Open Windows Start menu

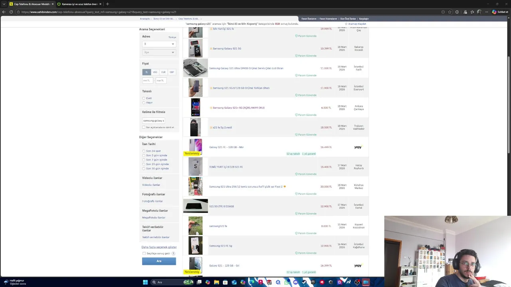coord(145,282)
